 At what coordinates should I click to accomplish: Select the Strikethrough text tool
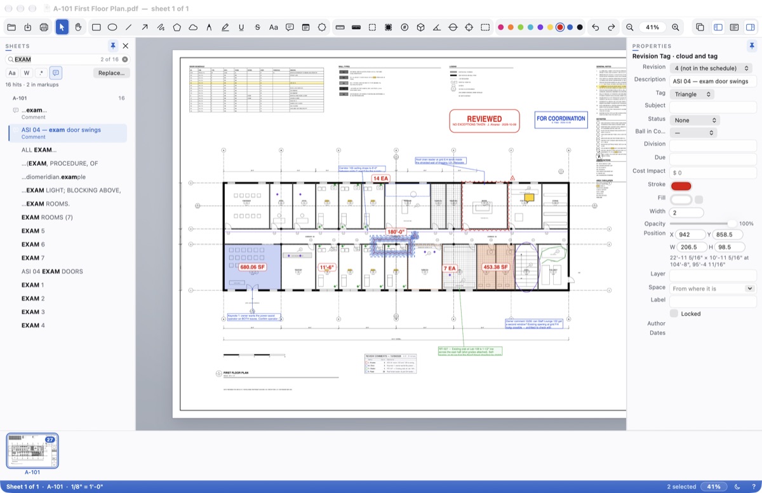257,27
